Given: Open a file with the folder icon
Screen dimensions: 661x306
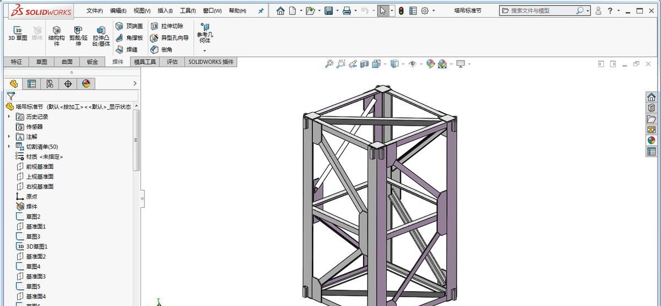Looking at the screenshot, I should coord(310,10).
